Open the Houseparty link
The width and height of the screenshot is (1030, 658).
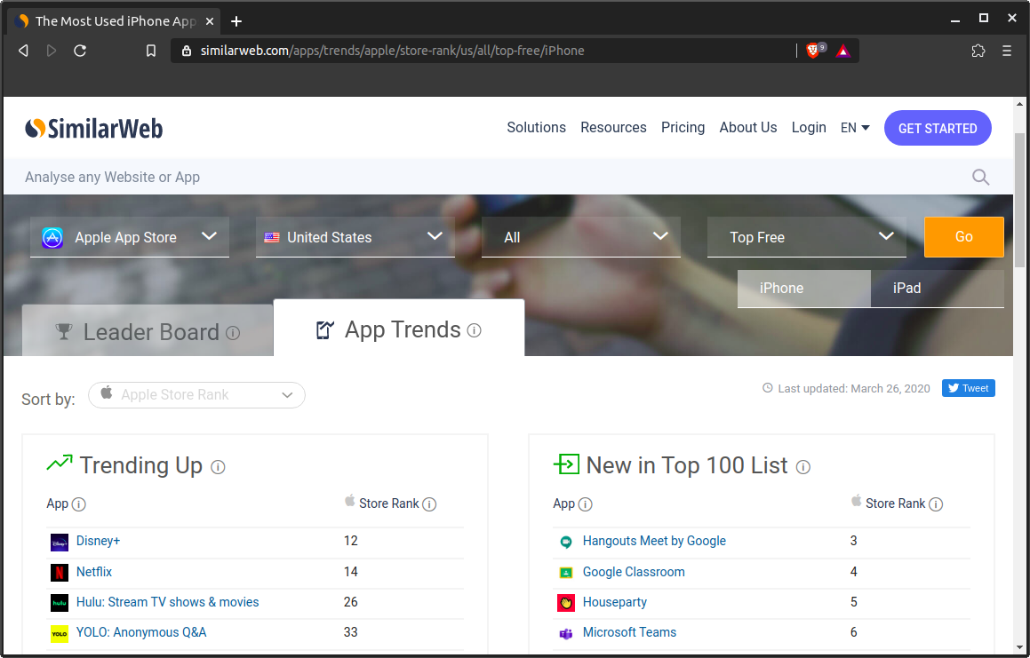coord(615,602)
